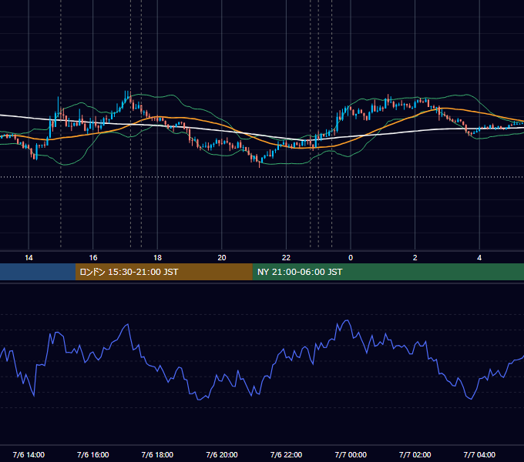Click the 0 hour label on the axis
The width and height of the screenshot is (524, 462).
click(x=351, y=258)
